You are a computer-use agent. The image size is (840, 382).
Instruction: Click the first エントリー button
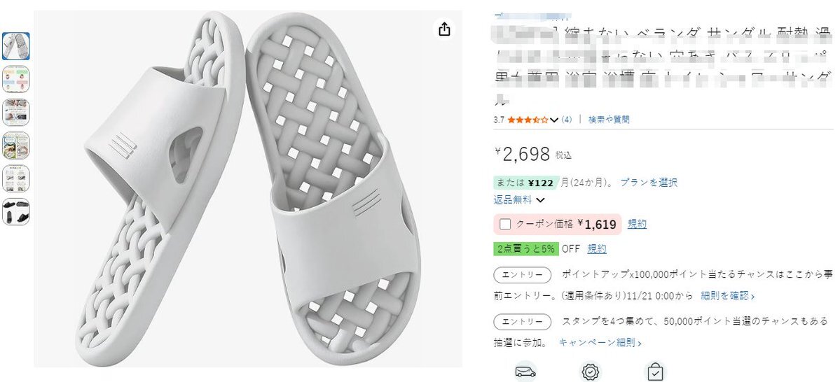[522, 274]
